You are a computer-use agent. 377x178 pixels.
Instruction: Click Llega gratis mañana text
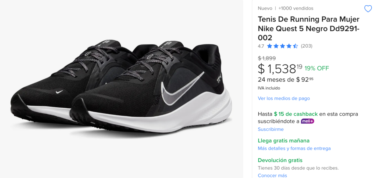point(283,141)
